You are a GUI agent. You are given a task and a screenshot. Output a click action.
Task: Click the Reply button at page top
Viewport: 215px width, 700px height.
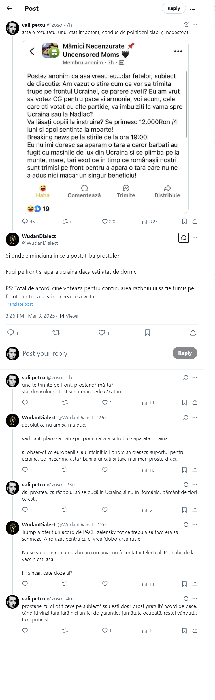[x=173, y=8]
